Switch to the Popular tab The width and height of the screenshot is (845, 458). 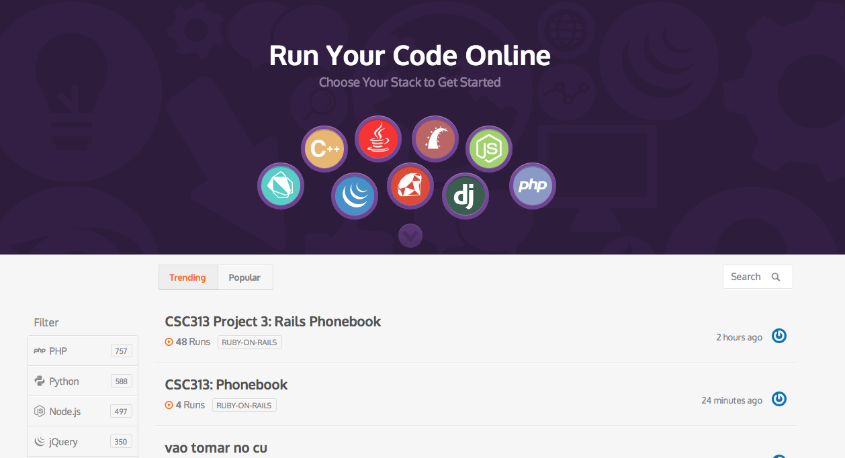point(244,277)
